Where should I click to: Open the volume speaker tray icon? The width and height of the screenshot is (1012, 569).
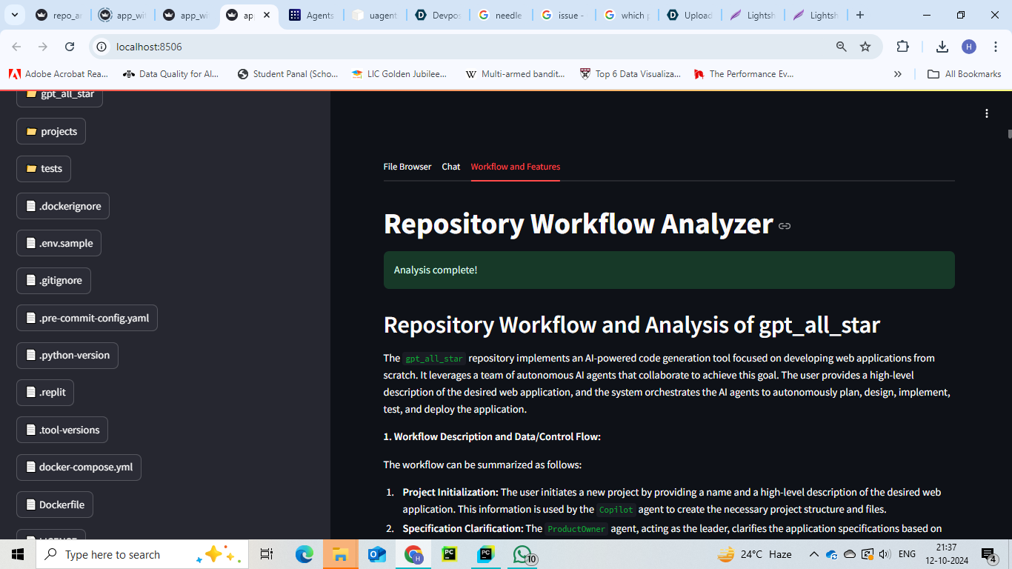[884, 554]
